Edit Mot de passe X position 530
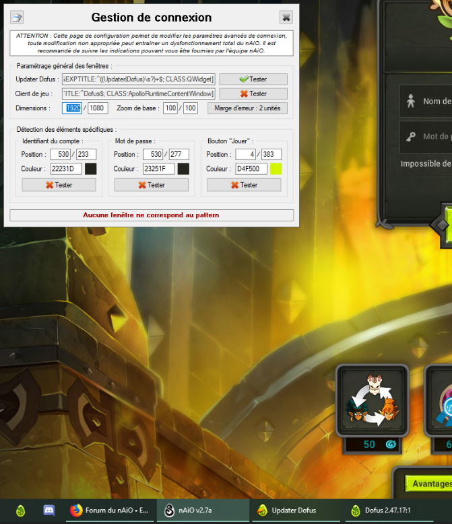 coord(153,155)
